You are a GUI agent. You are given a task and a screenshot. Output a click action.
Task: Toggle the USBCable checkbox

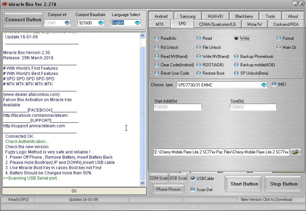tap(192, 179)
